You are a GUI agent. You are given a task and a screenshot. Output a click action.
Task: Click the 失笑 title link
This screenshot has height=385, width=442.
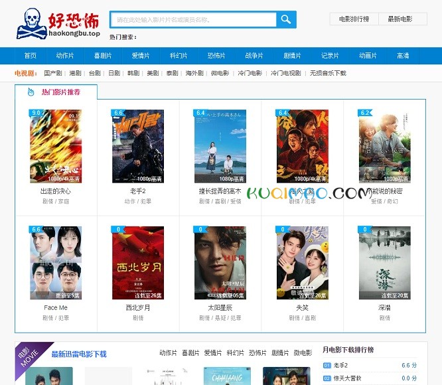[x=303, y=307]
